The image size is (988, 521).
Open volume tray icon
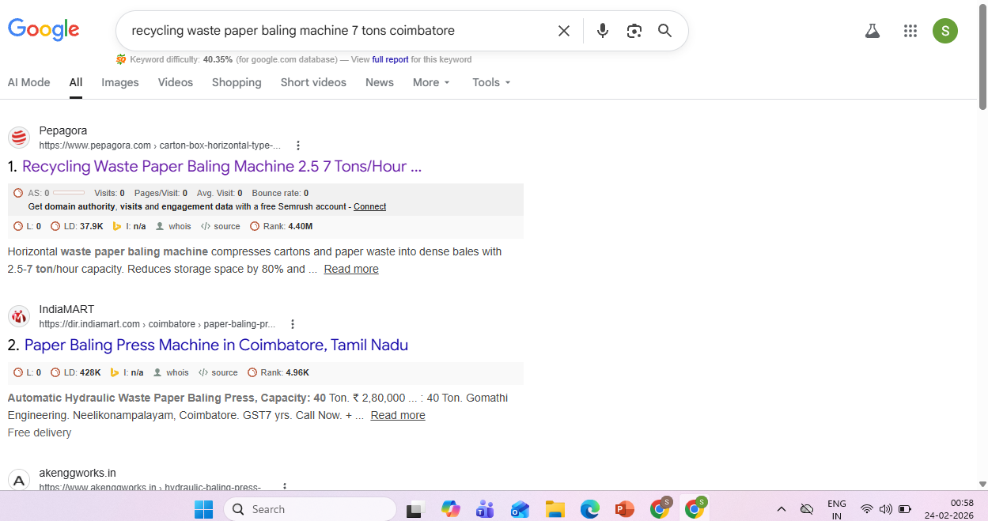(886, 509)
